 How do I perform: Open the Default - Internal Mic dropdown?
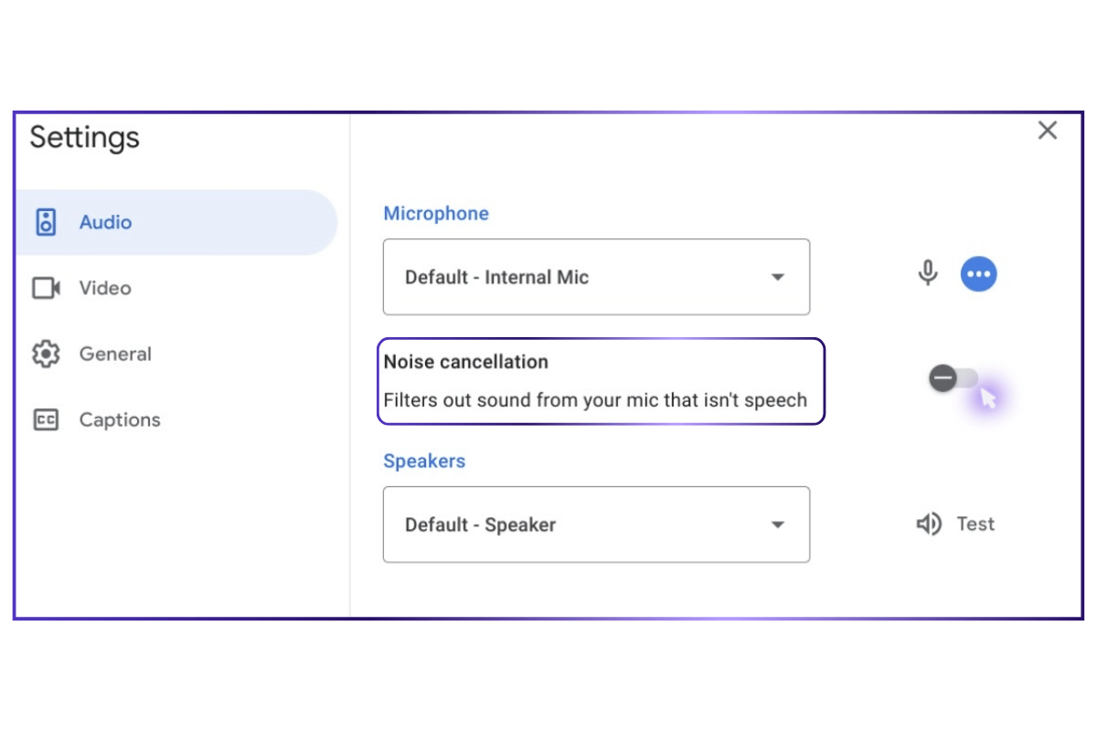pos(596,277)
